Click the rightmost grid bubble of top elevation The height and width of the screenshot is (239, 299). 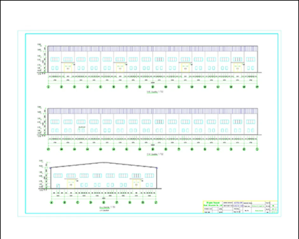click(x=257, y=86)
